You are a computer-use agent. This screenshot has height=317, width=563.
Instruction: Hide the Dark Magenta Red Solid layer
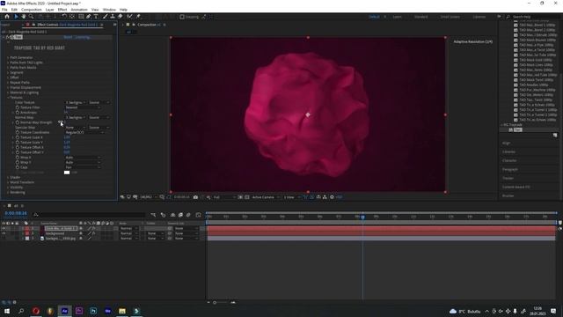(4, 229)
